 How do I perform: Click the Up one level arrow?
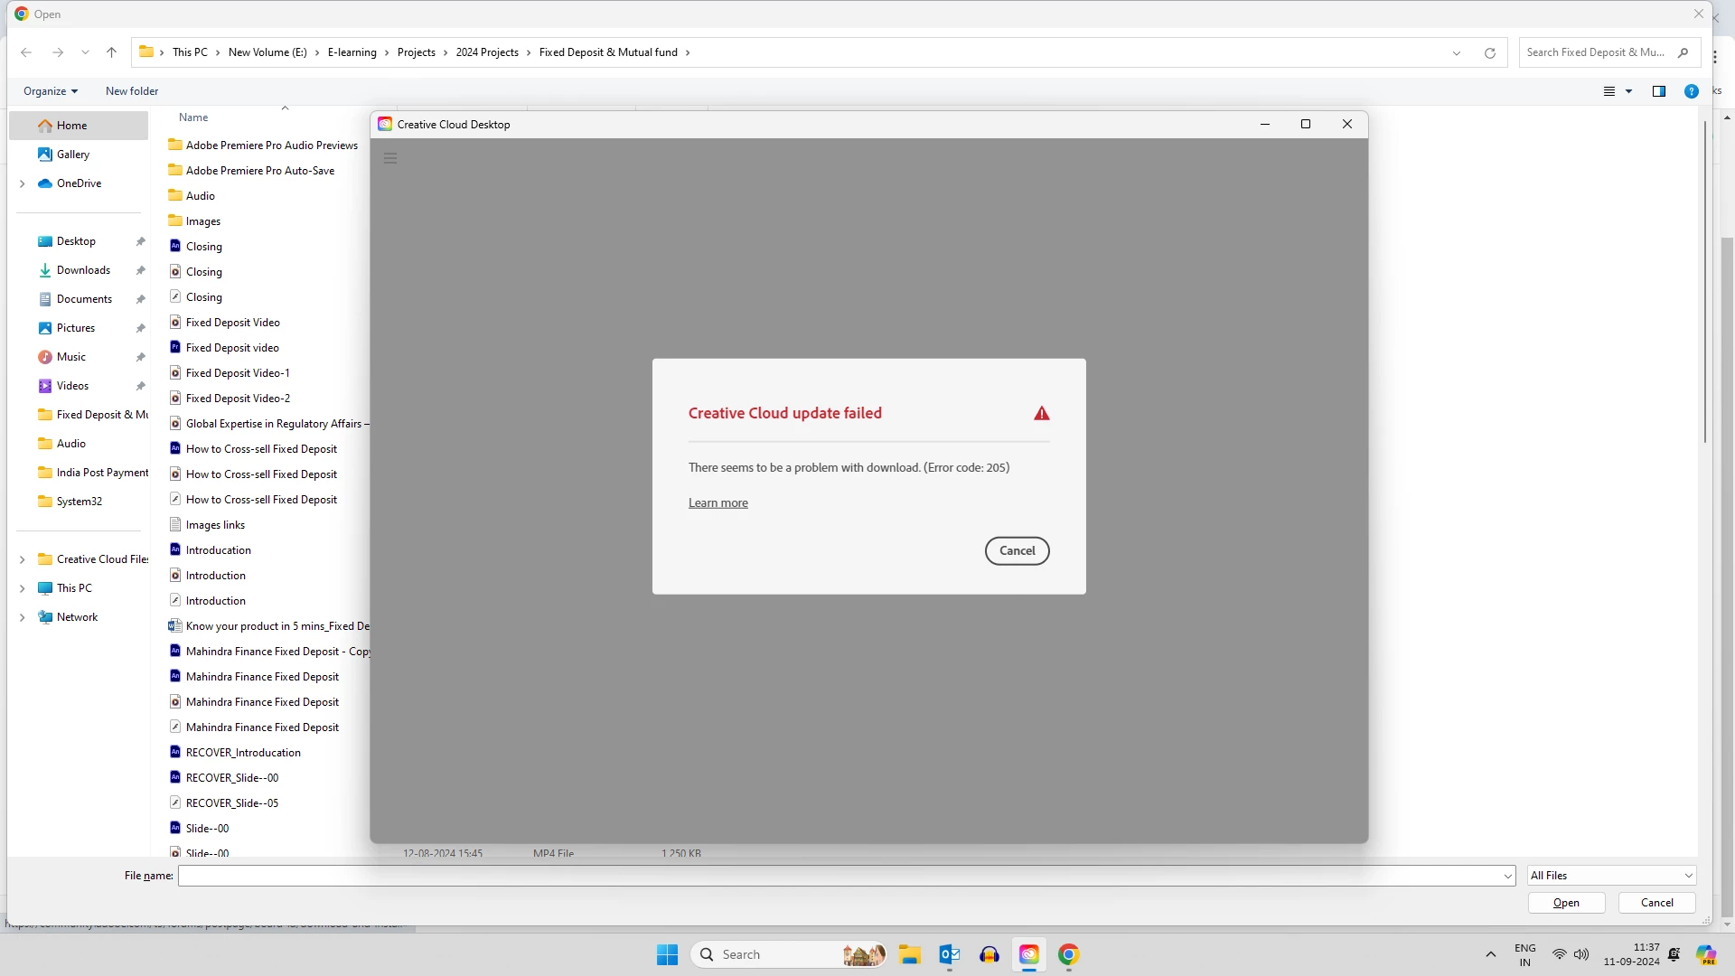point(111,52)
